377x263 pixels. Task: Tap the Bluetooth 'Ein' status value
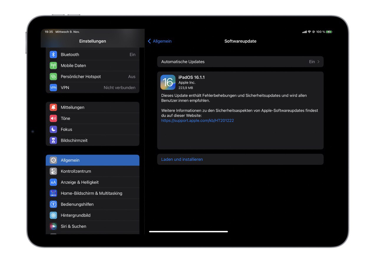pos(133,54)
